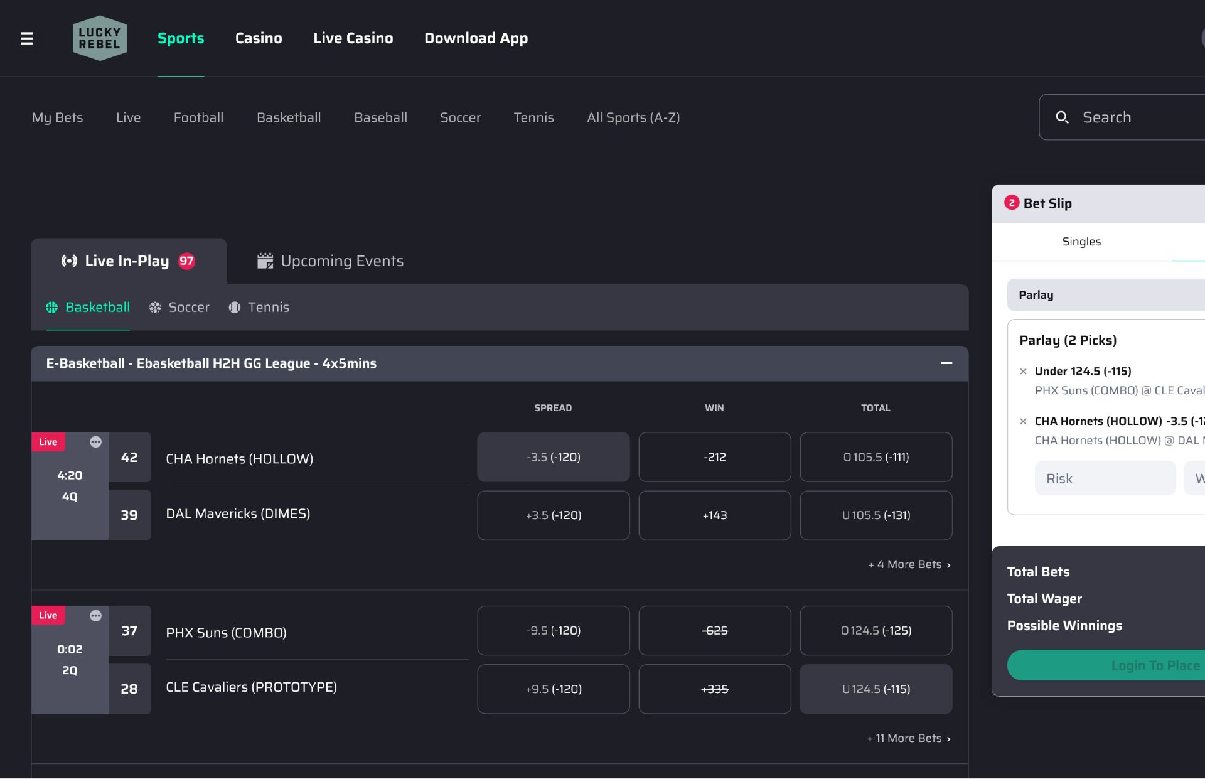
Task: Expand the 4 More Bets for Hornets game
Action: coord(909,564)
